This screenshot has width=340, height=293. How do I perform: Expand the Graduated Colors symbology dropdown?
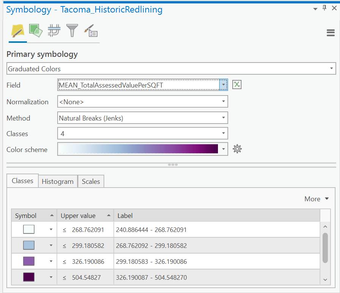(171, 69)
